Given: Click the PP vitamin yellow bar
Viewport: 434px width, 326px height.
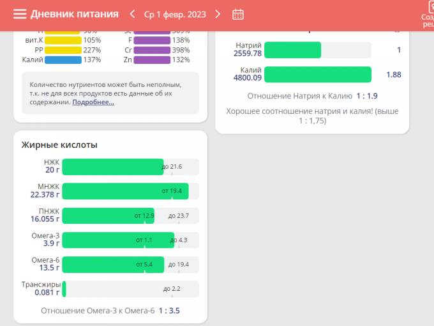Looking at the screenshot, I should click(x=63, y=50).
